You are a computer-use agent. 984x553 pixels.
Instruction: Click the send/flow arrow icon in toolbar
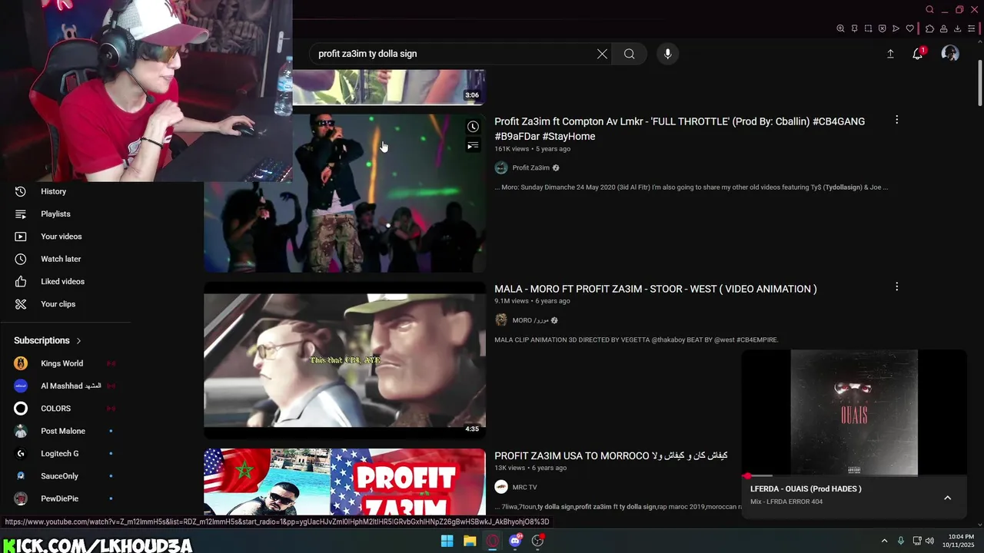(896, 28)
